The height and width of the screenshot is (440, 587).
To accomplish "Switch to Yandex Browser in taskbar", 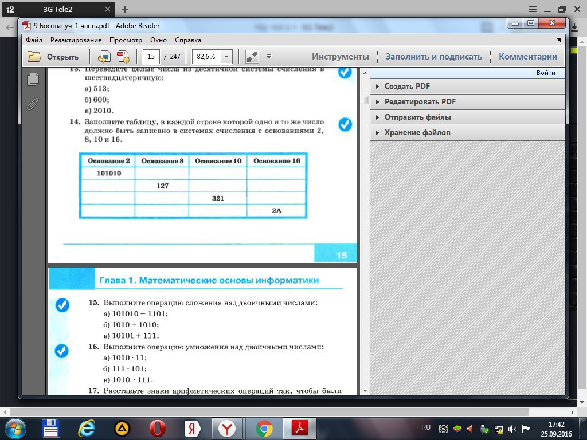I will pos(228,429).
